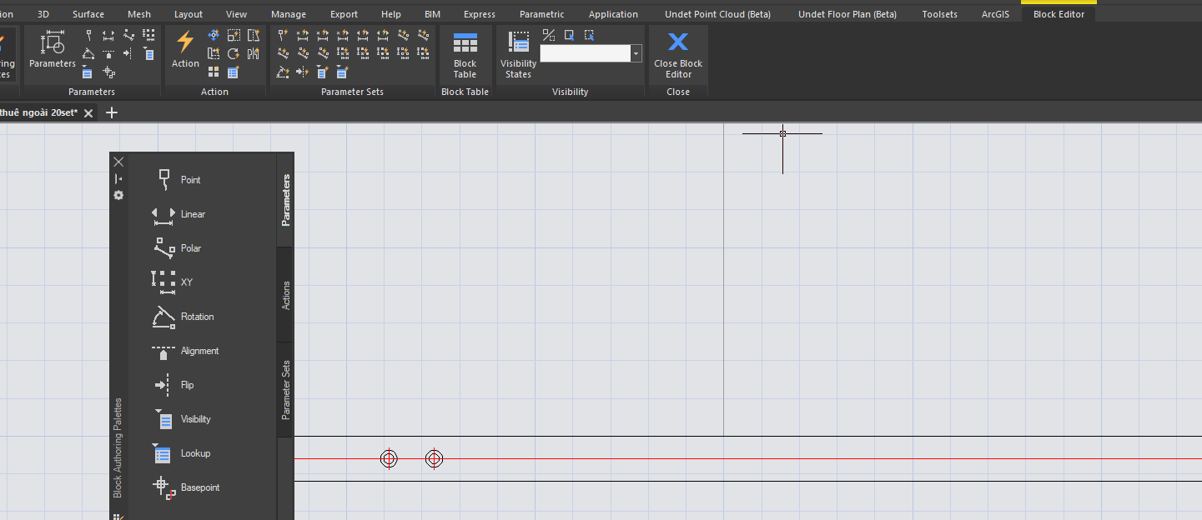Open Undet Floor Plan (Beta) tab
The image size is (1202, 520).
tap(847, 14)
